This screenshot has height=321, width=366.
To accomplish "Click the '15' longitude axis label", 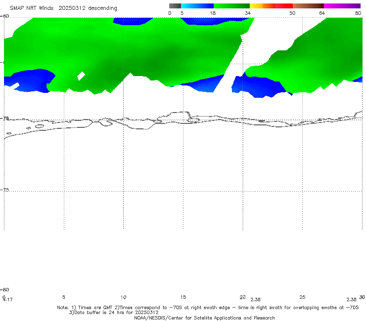I will click(183, 297).
